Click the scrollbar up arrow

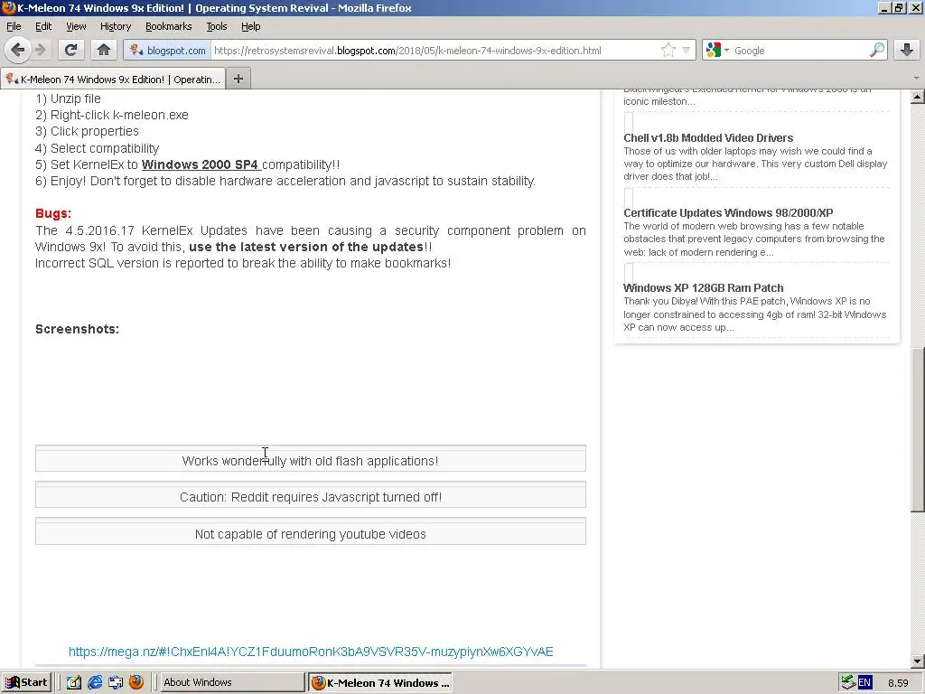tap(918, 97)
